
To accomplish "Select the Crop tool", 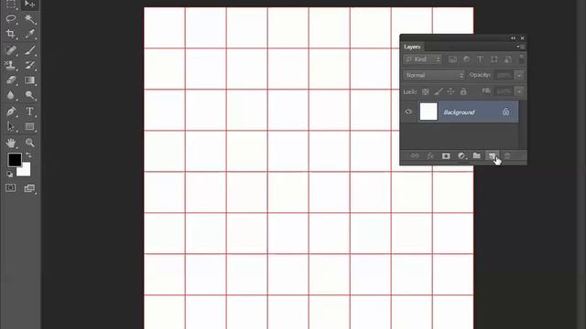I will [11, 34].
